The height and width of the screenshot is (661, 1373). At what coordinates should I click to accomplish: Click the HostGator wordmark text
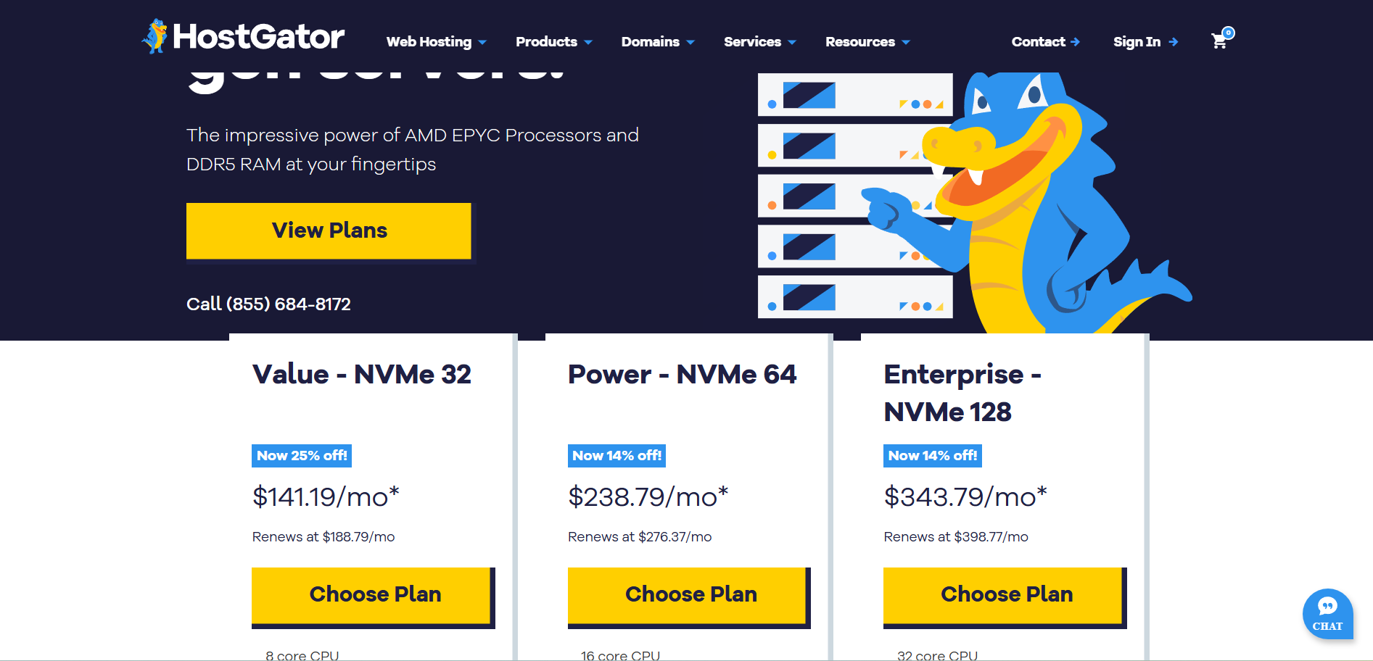tap(258, 37)
